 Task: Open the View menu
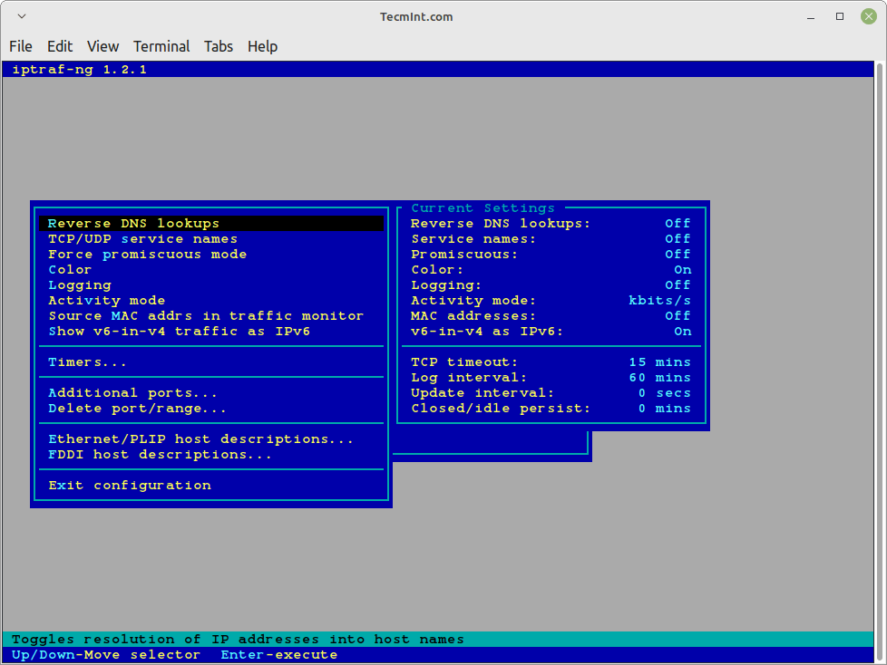pos(102,46)
